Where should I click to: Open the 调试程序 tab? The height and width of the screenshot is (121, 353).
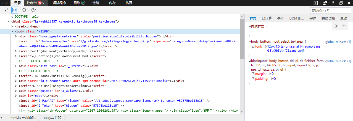point(59,3)
